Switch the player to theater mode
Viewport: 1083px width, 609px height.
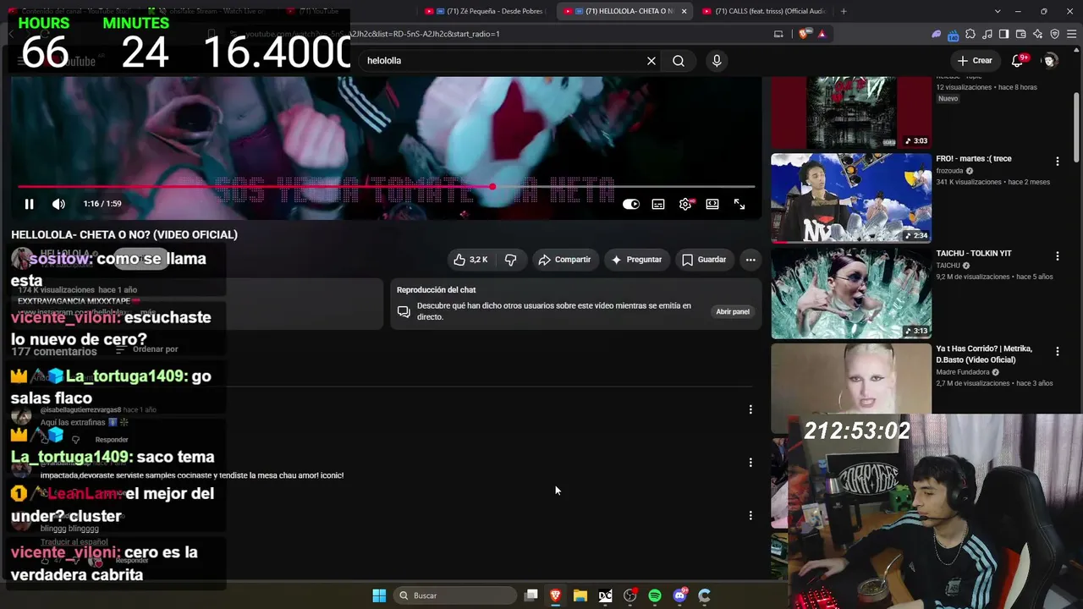coord(712,204)
